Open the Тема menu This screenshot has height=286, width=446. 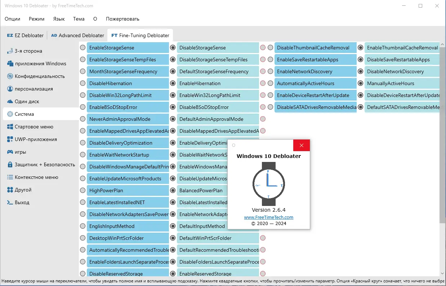click(x=79, y=19)
